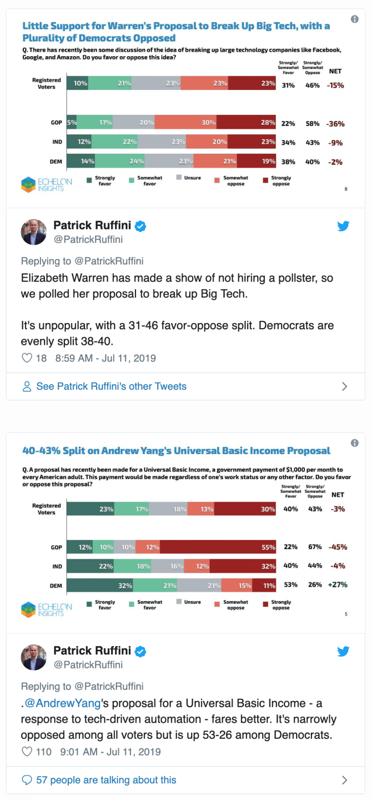Click the info icon on the UBI chart
The image size is (372, 801).
354,443
